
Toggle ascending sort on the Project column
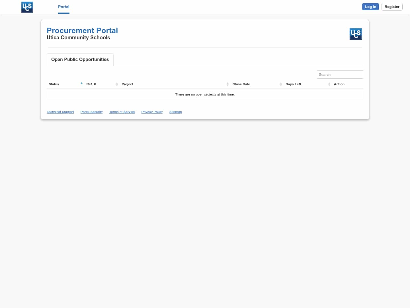click(127, 84)
